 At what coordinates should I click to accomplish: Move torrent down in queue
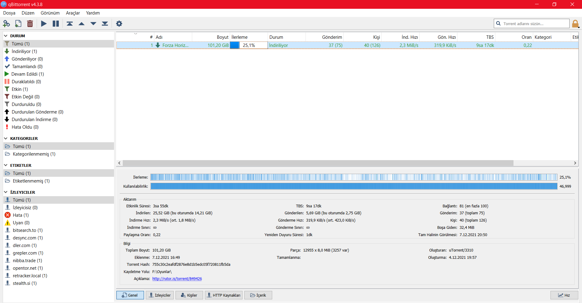point(93,24)
